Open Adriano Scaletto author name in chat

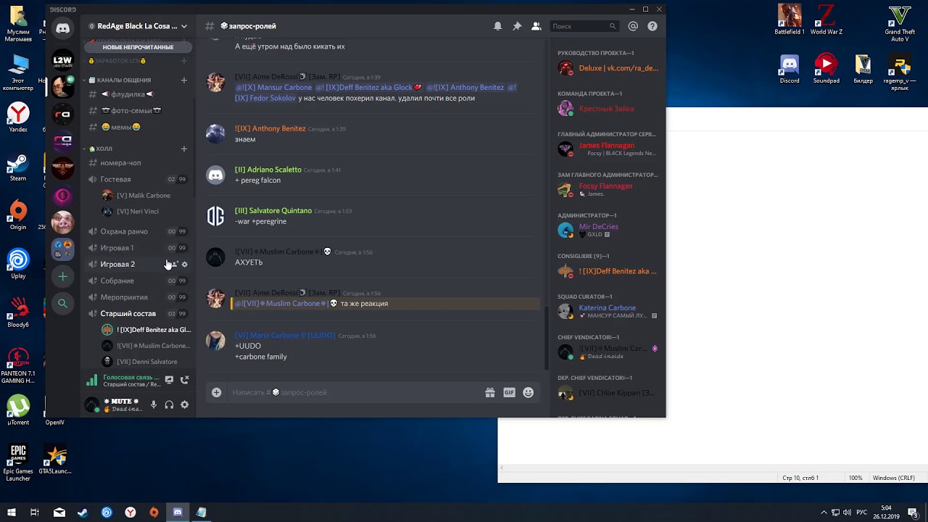coord(268,170)
